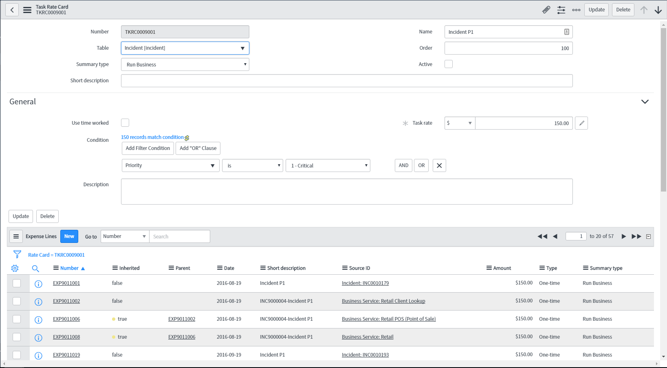Click the Add Filter Condition button

[148, 148]
